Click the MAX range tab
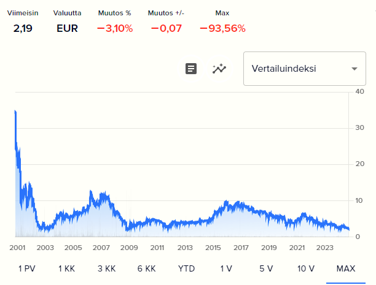 (346, 268)
